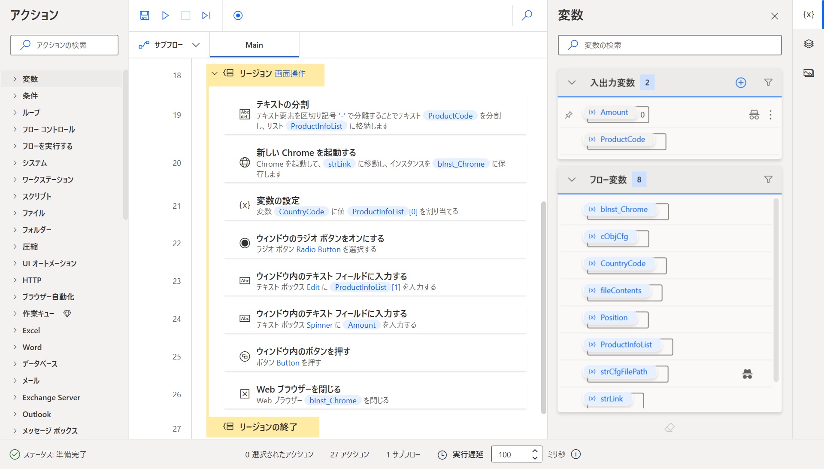Click the 実行遅延 value field

(x=511, y=454)
